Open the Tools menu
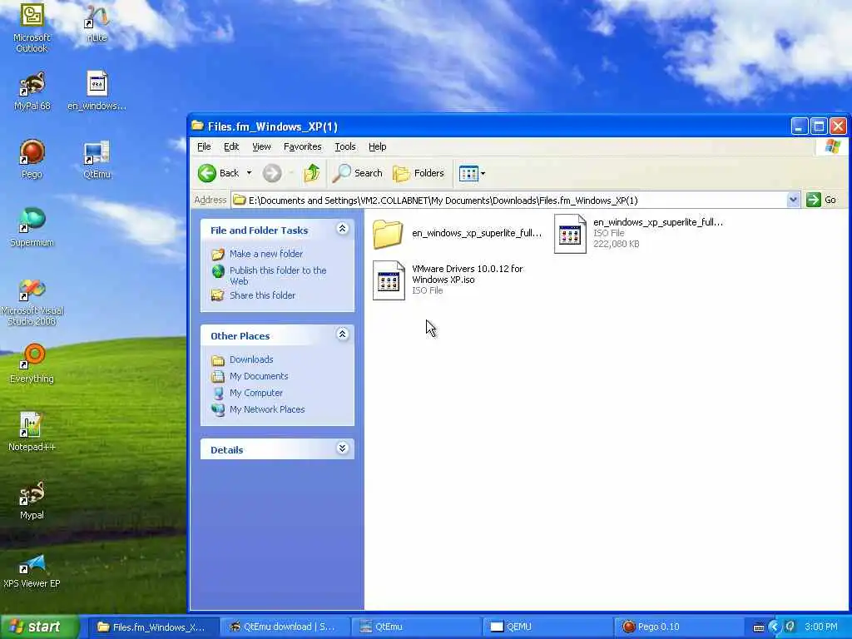The height and width of the screenshot is (639, 852). click(x=345, y=146)
